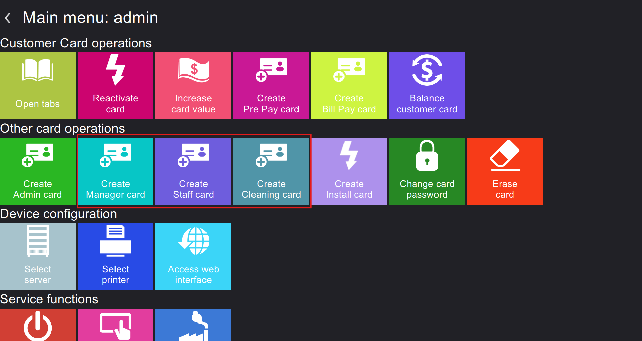Select the Erase card tile
642x341 pixels.
point(505,171)
